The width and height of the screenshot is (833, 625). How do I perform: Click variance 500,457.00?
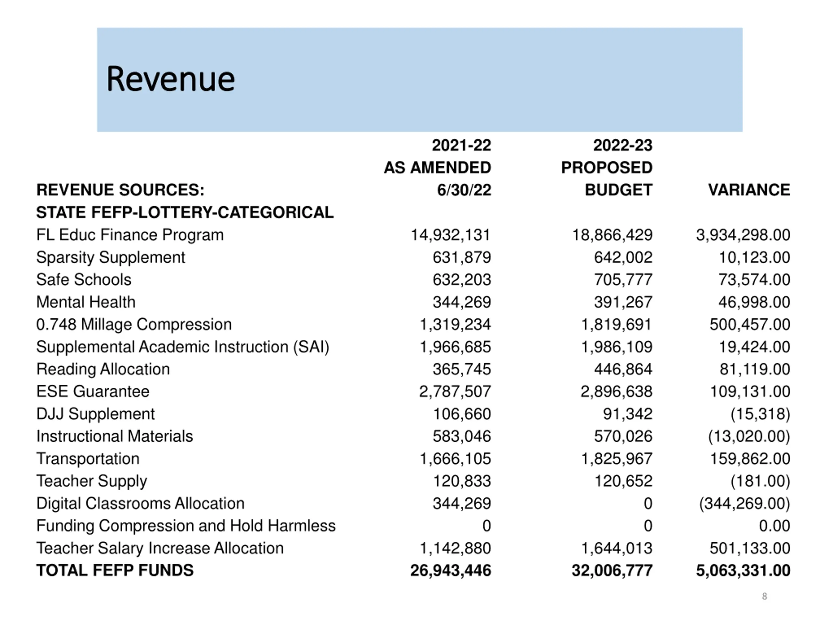pyautogui.click(x=750, y=325)
